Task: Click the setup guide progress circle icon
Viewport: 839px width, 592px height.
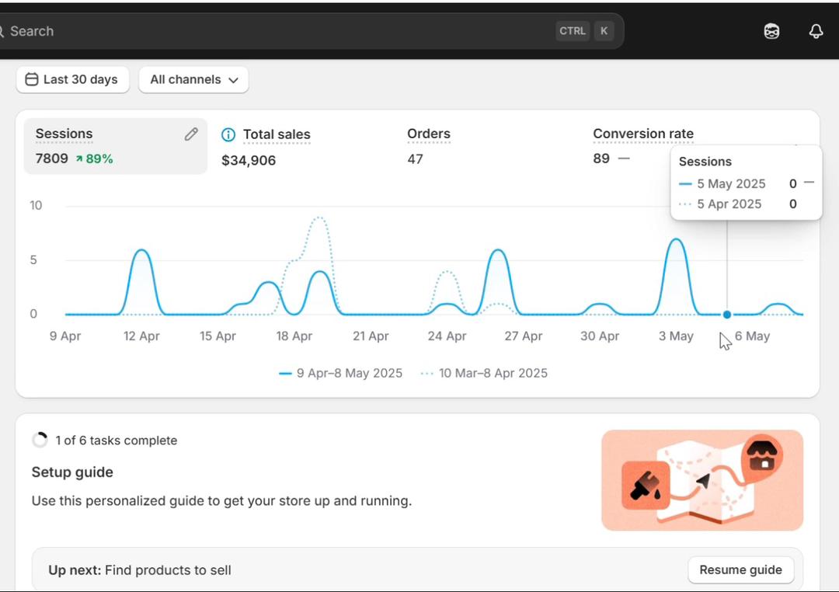Action: 40,440
